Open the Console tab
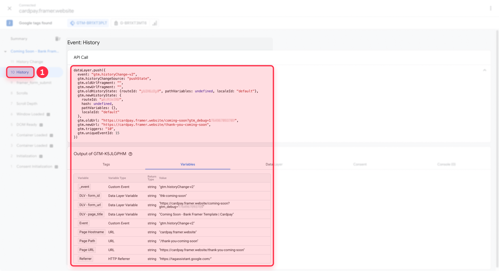 pyautogui.click(x=447, y=164)
